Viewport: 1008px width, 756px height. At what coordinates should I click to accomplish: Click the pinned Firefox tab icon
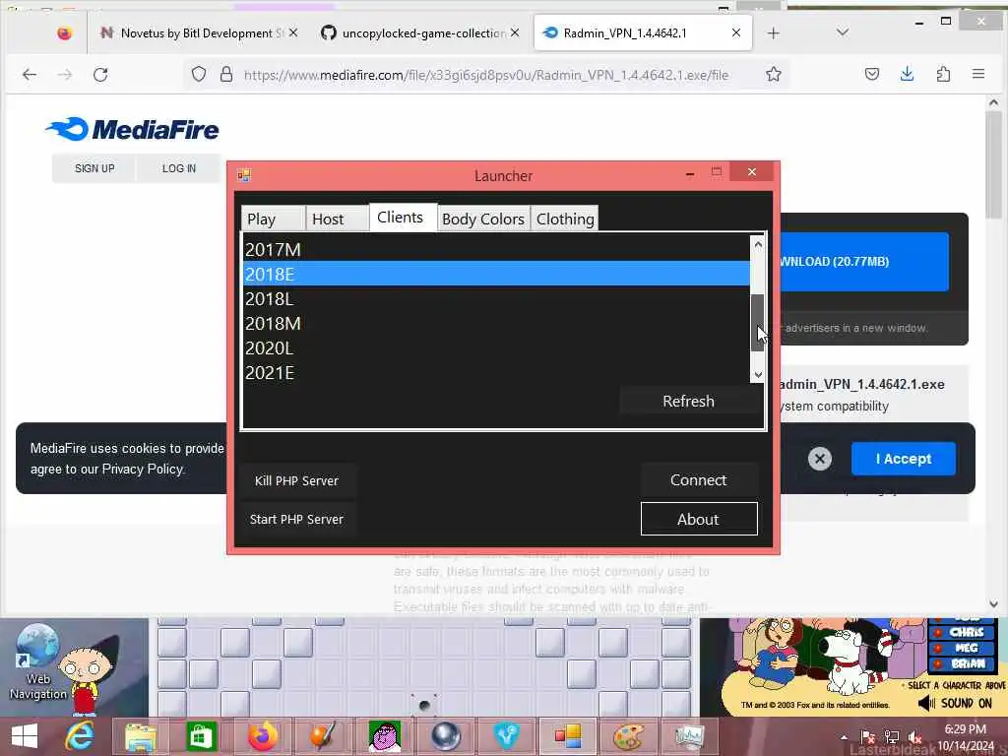click(x=64, y=32)
